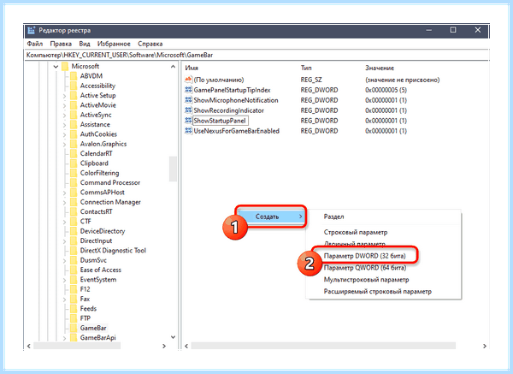
Task: Click the Имя column header
Action: 192,68
